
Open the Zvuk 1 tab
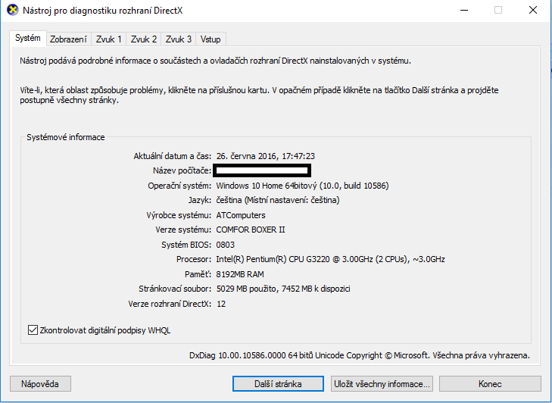[x=108, y=39]
